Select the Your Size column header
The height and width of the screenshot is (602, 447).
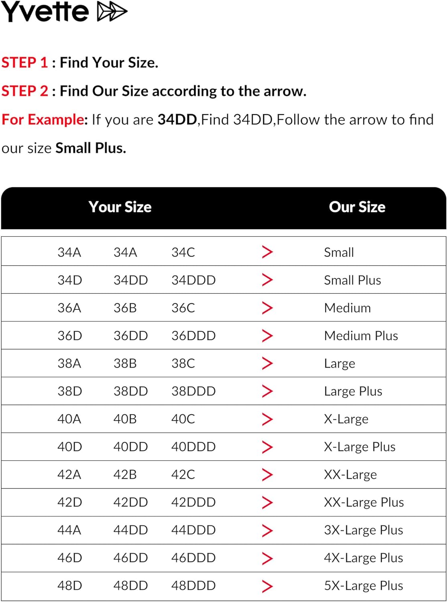click(120, 207)
